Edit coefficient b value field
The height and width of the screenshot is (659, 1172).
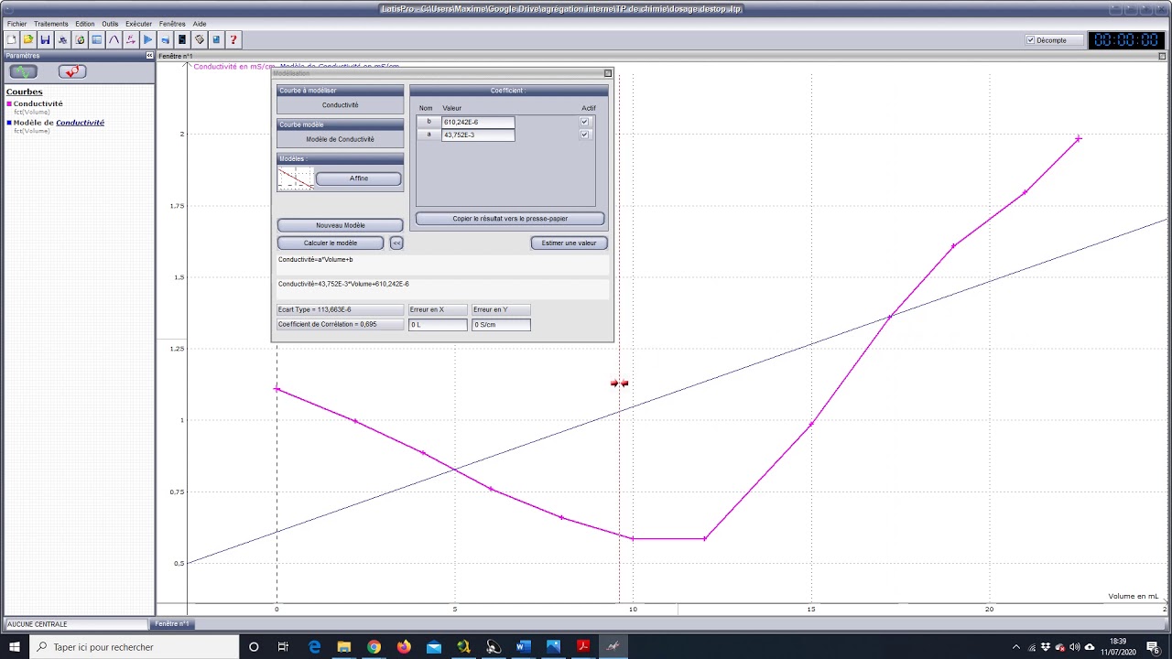coord(477,122)
